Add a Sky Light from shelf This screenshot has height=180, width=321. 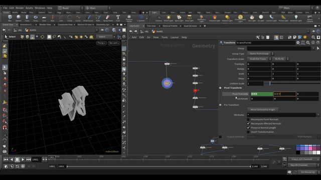252,18
